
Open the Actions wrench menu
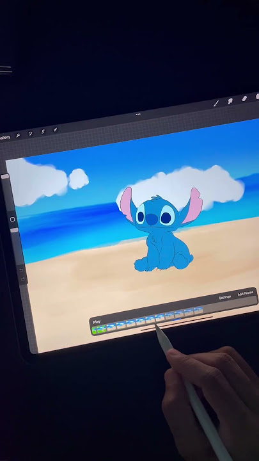[x=18, y=136]
